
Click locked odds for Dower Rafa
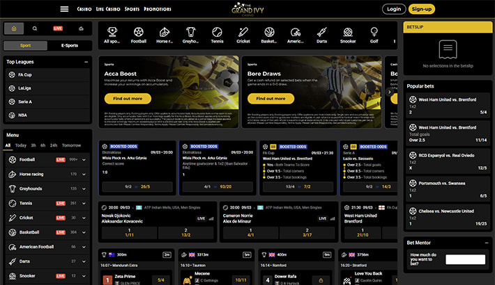(321, 280)
